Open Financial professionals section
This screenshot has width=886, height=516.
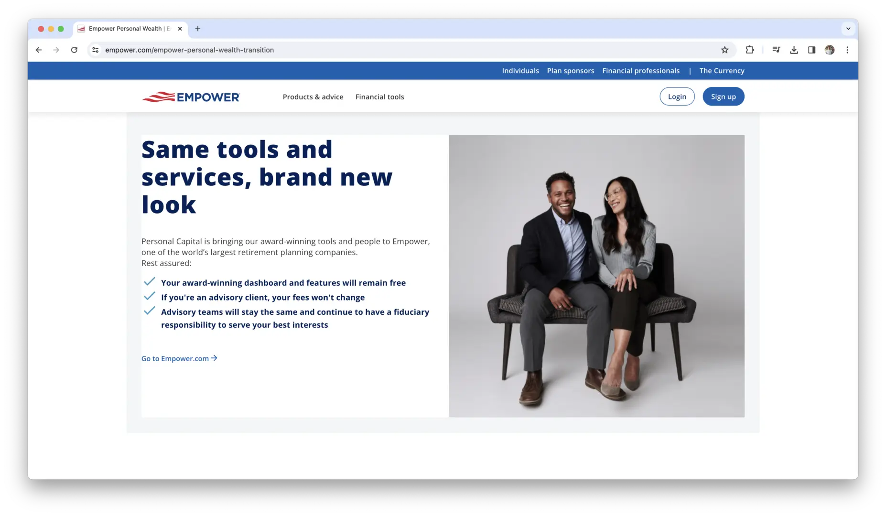pos(641,71)
